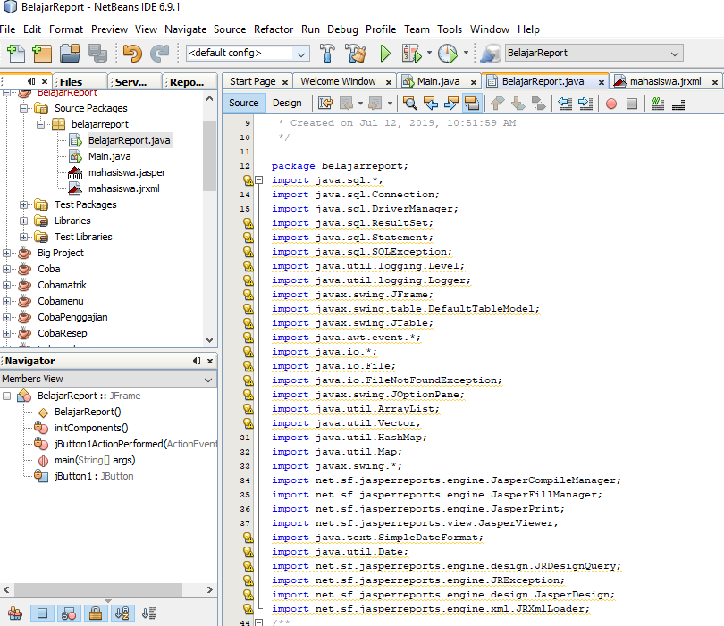Open the Profile Main Project dropdown arrow
Image resolution: width=724 pixels, height=626 pixels.
(466, 53)
